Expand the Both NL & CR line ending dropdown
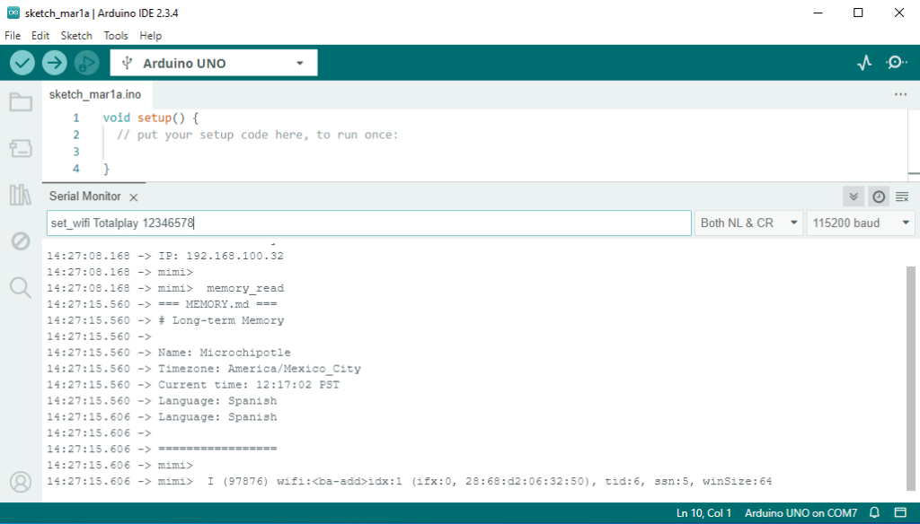The image size is (920, 524). (748, 223)
